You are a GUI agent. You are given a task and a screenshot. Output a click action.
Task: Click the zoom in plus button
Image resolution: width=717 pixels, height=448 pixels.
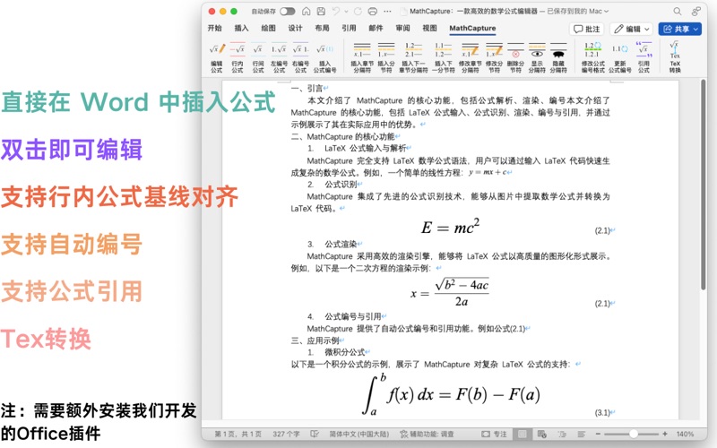[x=665, y=434]
